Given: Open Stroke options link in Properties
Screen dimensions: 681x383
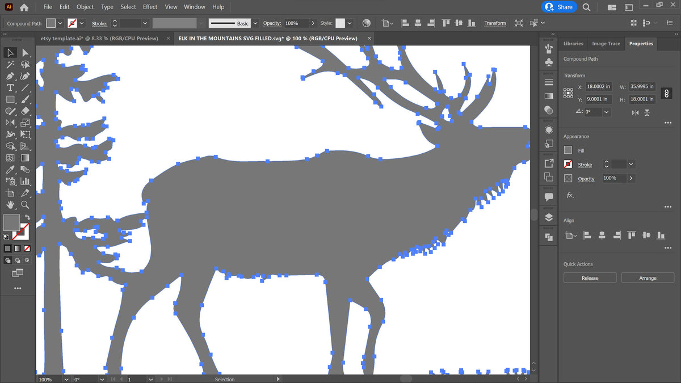Looking at the screenshot, I should (x=585, y=165).
